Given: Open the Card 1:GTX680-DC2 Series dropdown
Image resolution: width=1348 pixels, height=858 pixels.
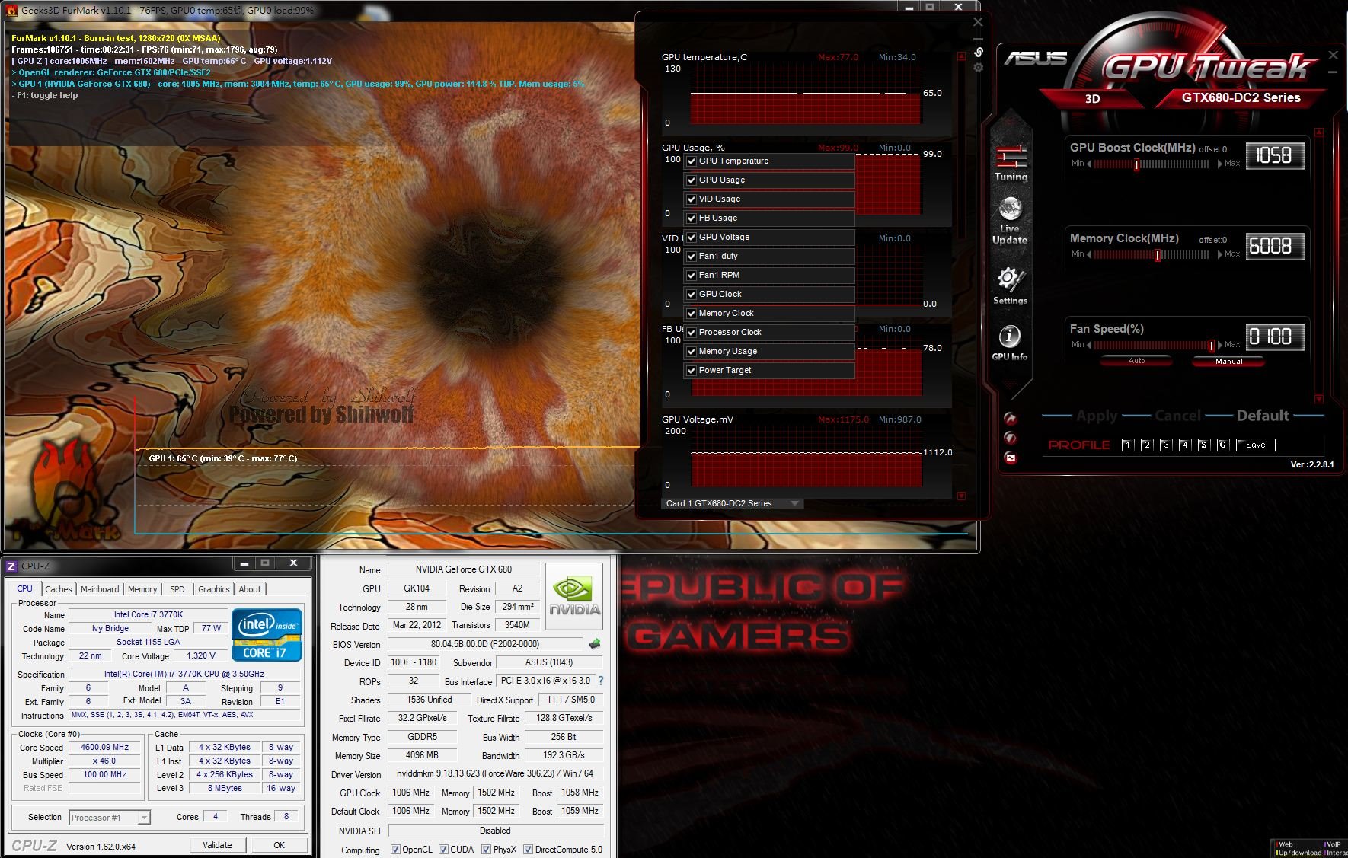Looking at the screenshot, I should (733, 503).
